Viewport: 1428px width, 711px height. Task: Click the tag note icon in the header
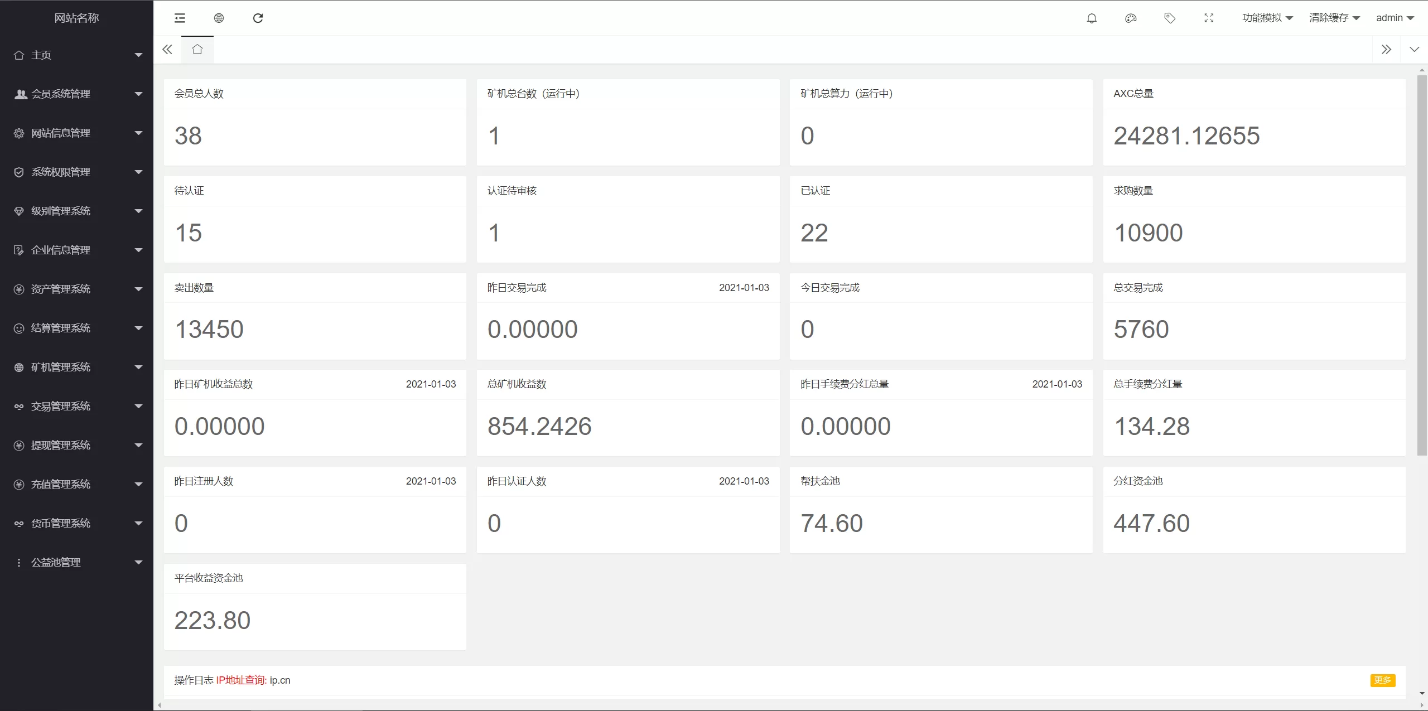click(1170, 18)
